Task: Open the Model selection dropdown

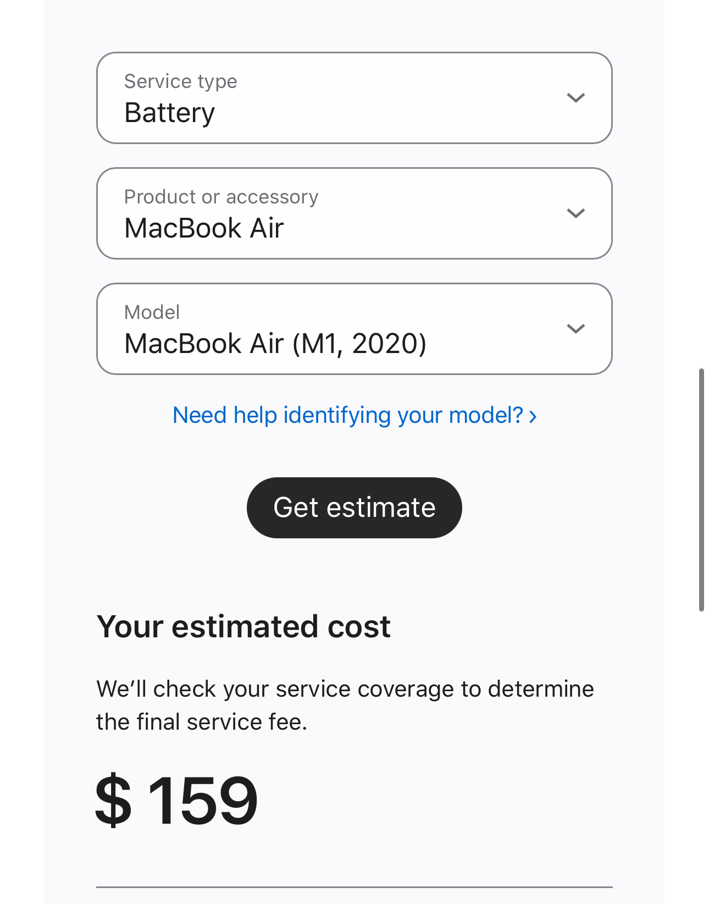Action: (354, 329)
